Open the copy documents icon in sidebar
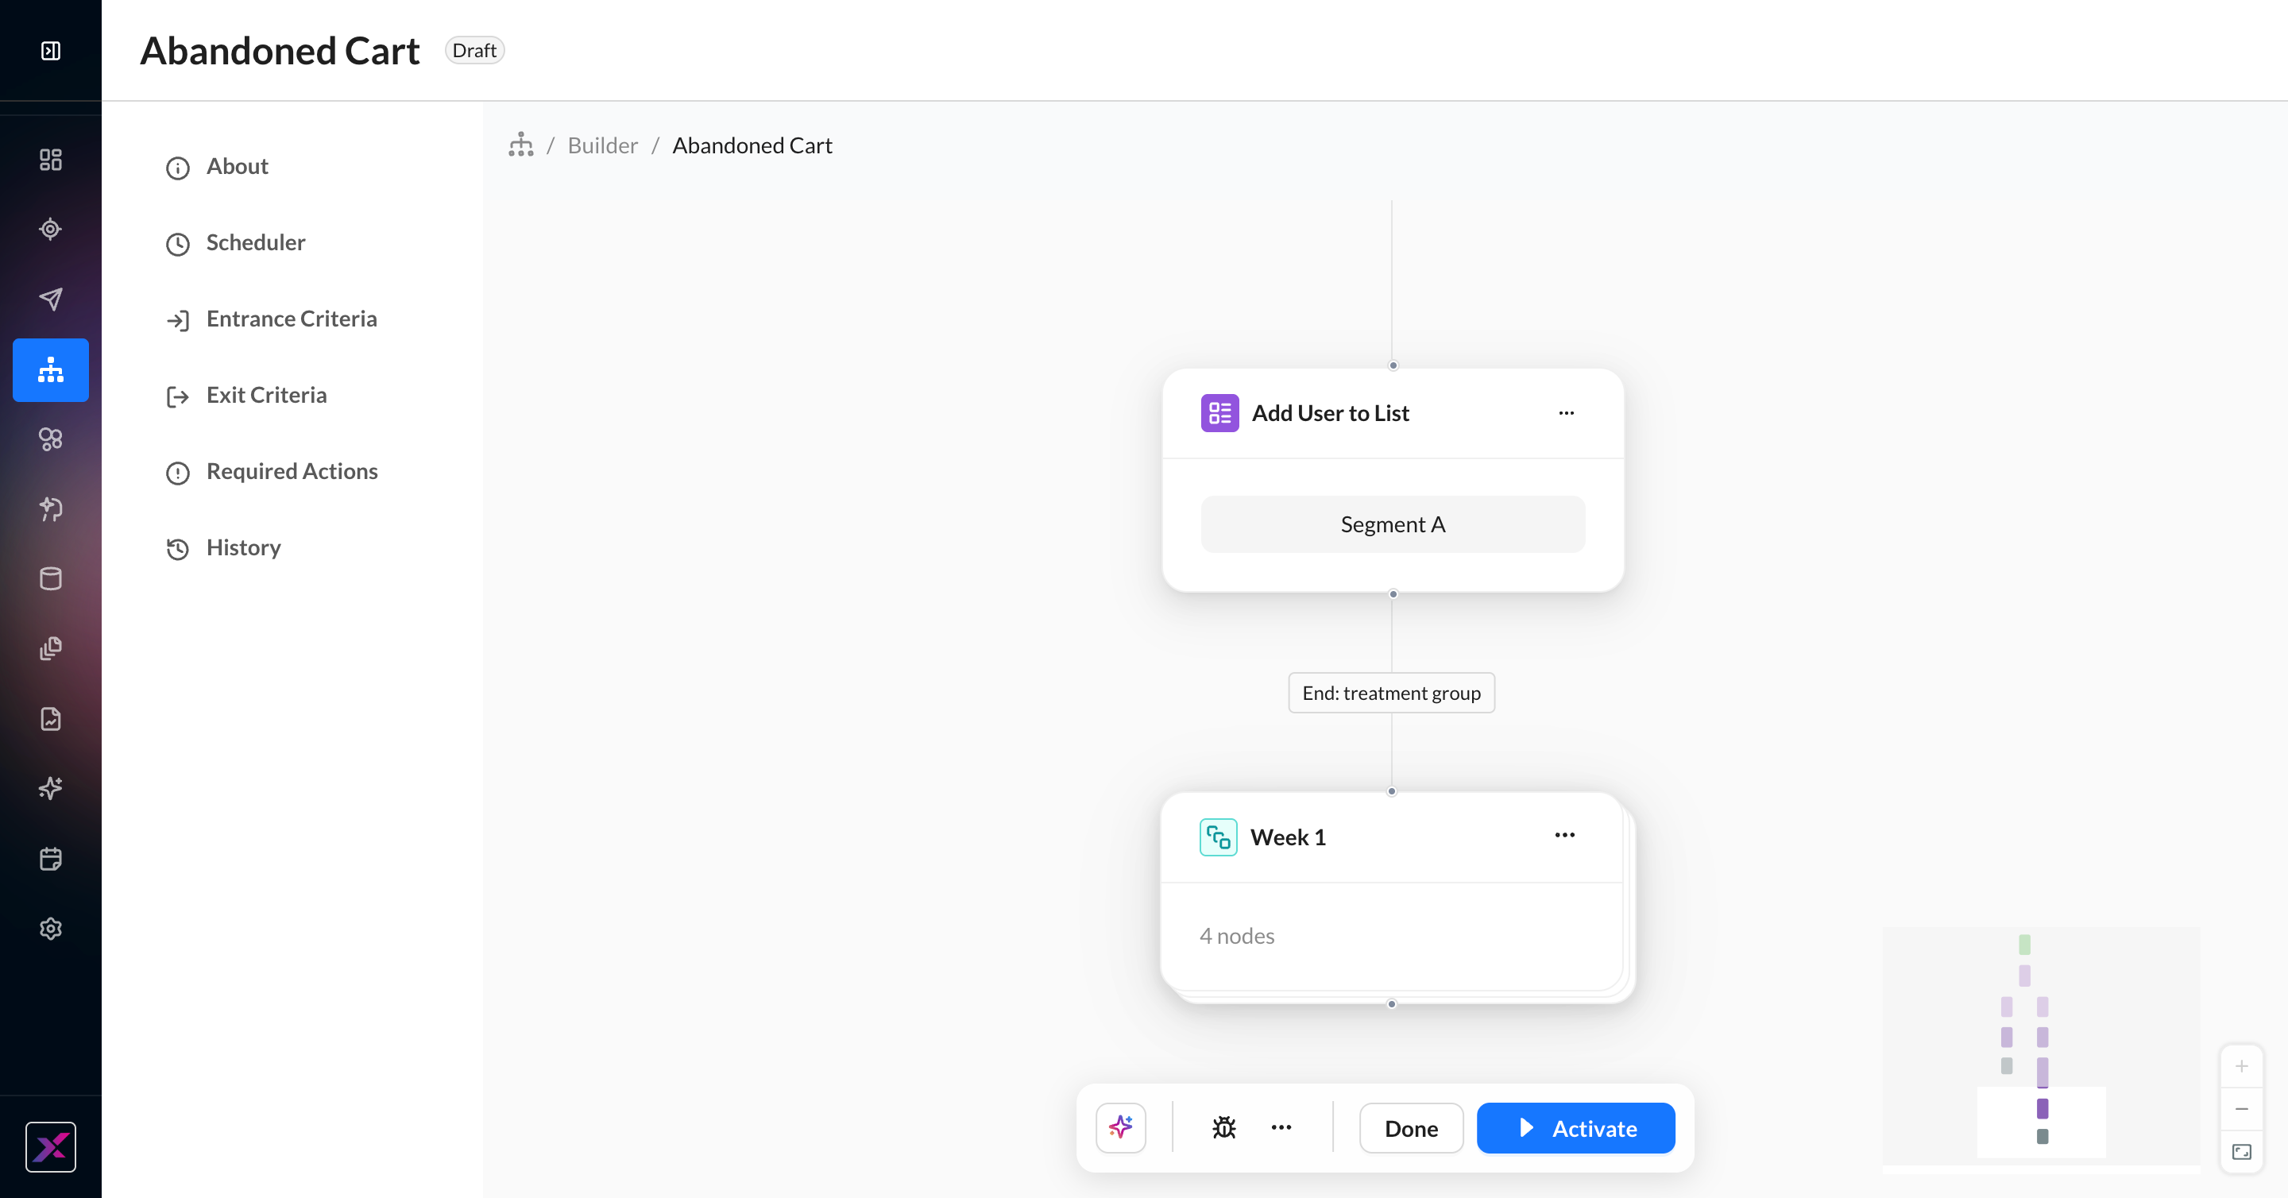 pos(51,648)
